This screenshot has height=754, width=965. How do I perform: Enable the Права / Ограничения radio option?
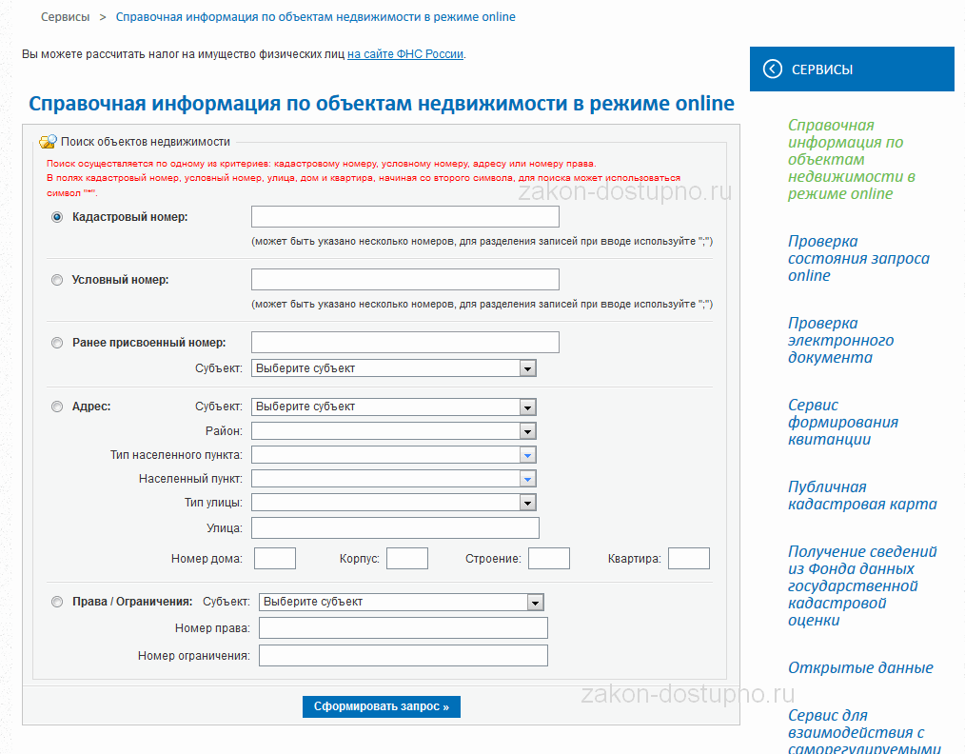point(57,602)
